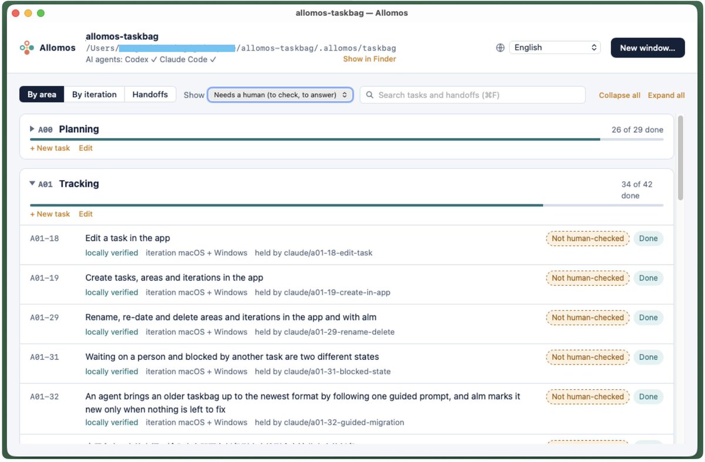Open the task starting 'An agent brings an older taskbag'

click(x=303, y=403)
